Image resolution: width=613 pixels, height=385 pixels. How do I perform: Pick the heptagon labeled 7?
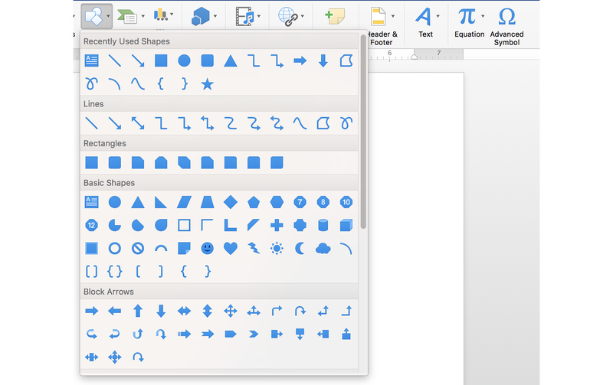pyautogui.click(x=300, y=202)
